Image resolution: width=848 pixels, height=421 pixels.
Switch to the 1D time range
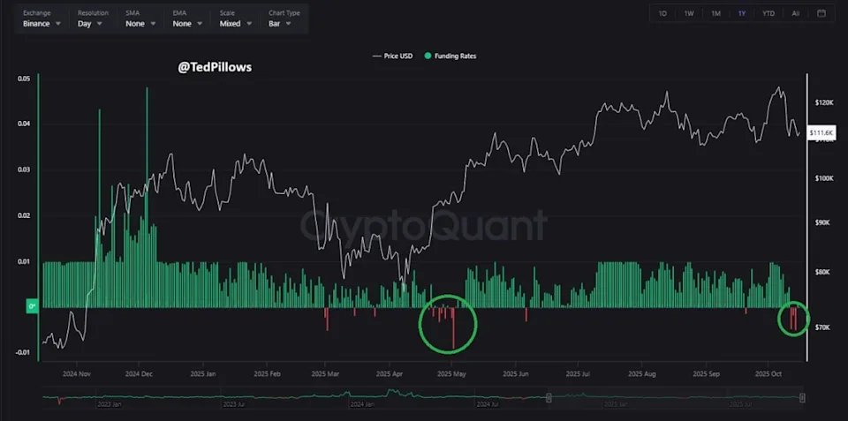[662, 13]
